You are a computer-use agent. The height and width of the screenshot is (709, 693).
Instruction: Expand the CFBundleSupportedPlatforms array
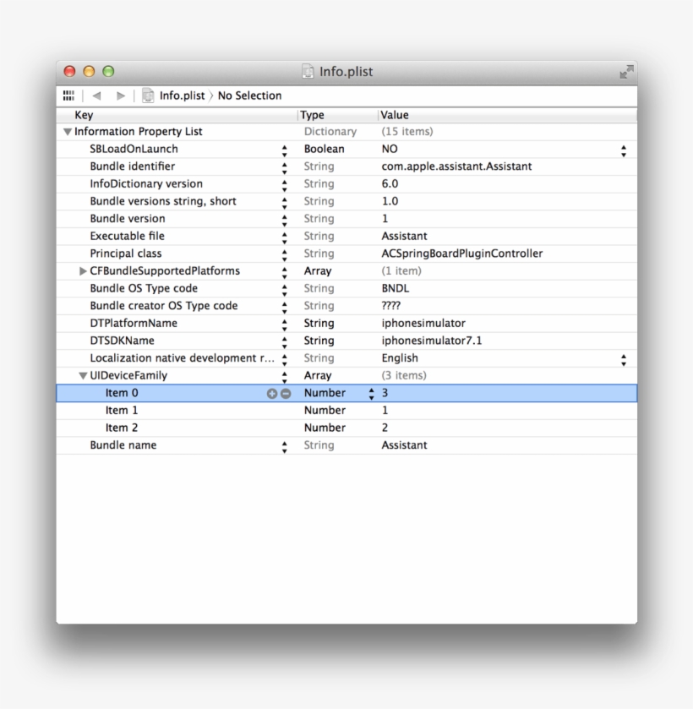83,271
